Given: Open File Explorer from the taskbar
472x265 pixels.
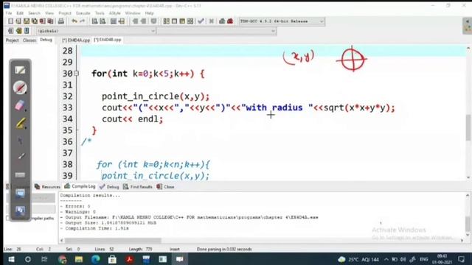Looking at the screenshot, I should point(79,259).
